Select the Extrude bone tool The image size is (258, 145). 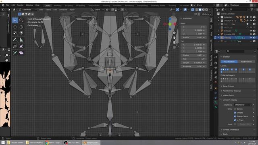click(x=15, y=53)
